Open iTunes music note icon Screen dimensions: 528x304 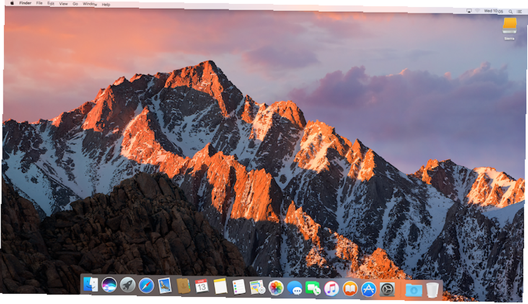point(332,289)
